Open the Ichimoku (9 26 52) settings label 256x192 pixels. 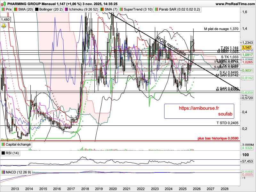tap(83, 10)
